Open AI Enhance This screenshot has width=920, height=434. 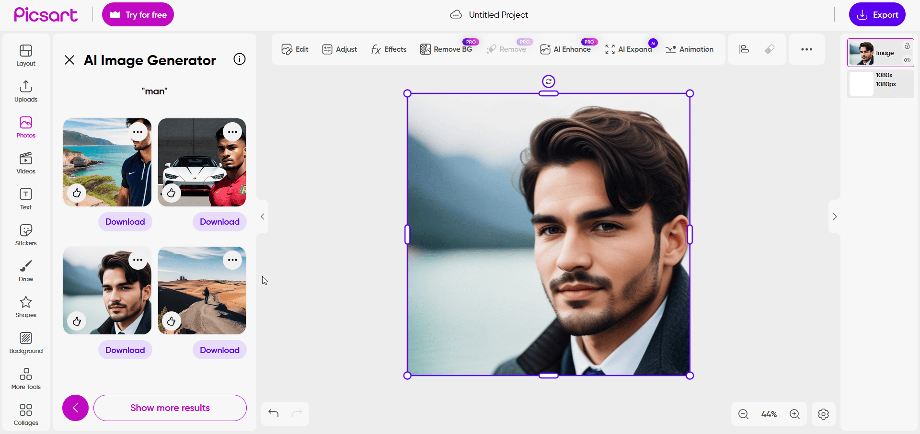click(x=565, y=49)
